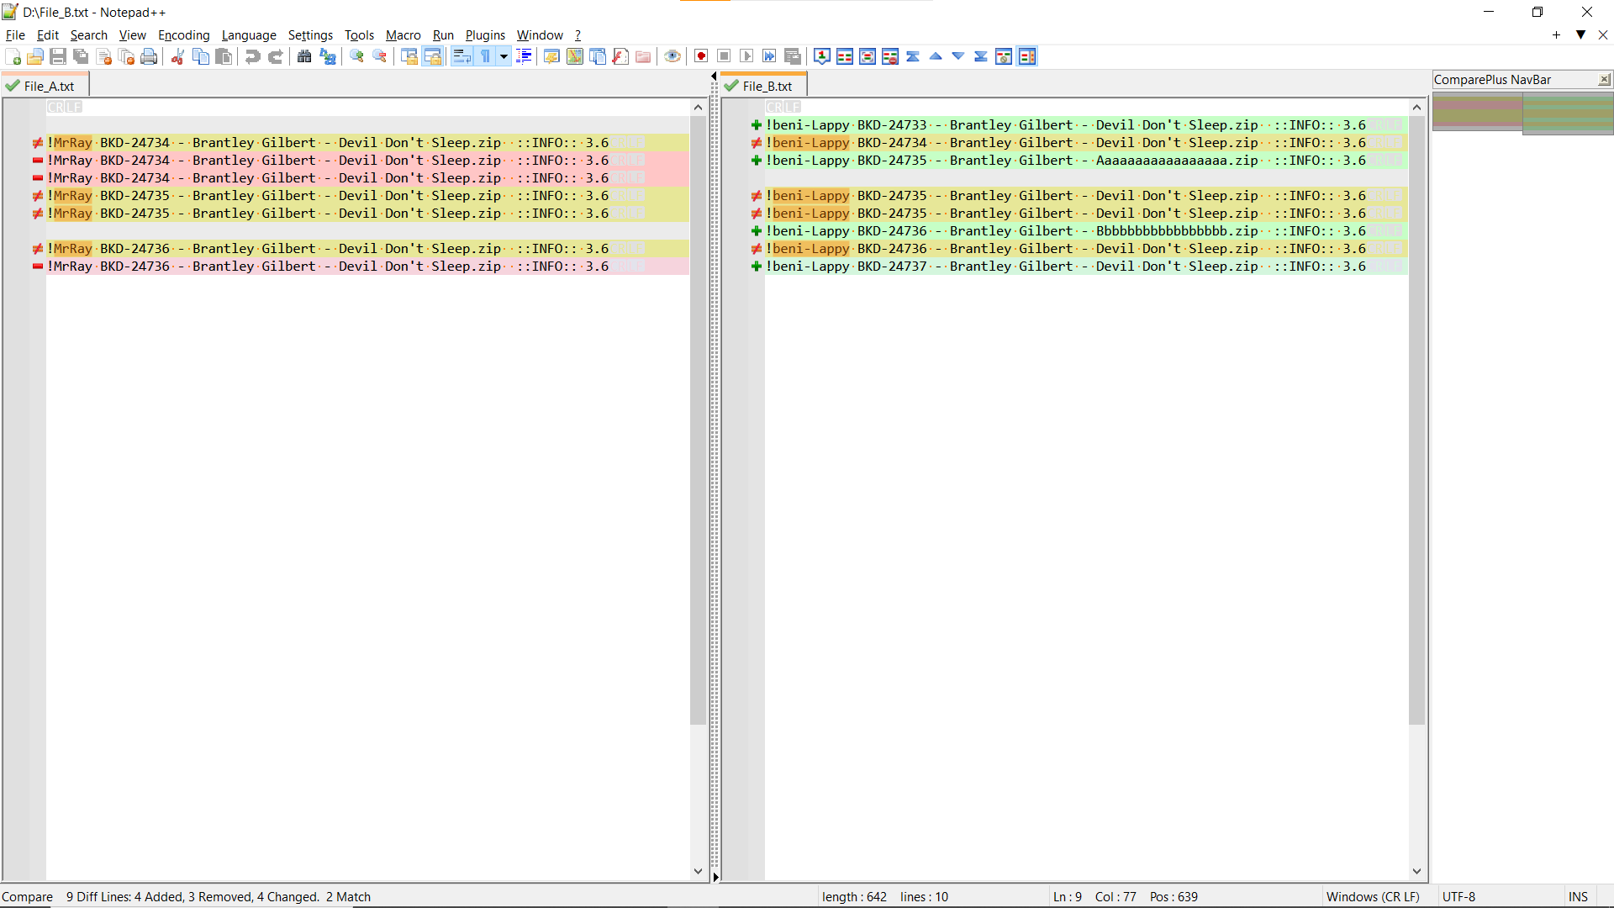Click the next difference navigation icon

point(957,56)
